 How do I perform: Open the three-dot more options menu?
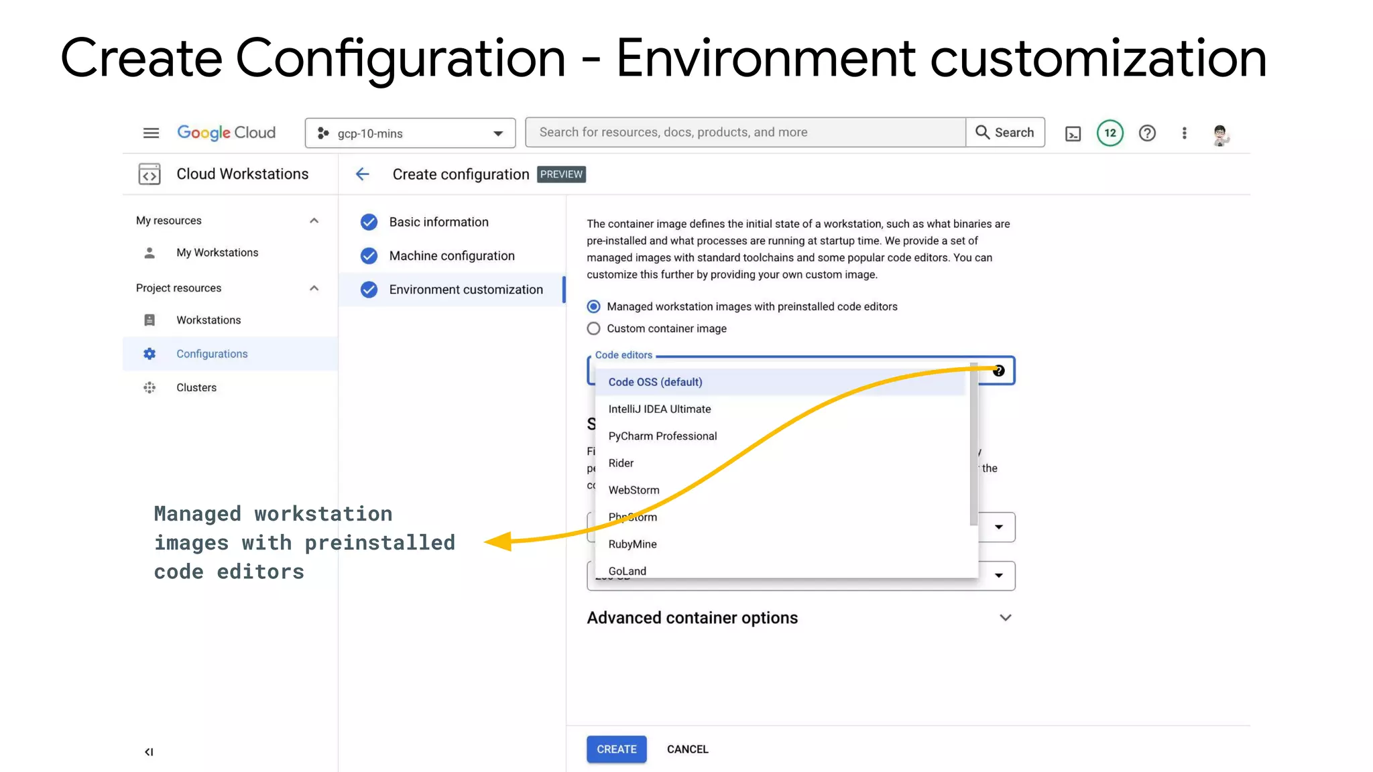point(1185,133)
